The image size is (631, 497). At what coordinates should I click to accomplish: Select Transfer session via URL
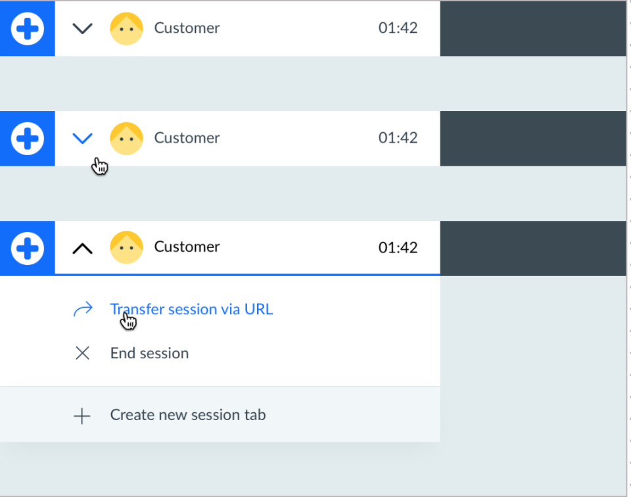tap(191, 310)
